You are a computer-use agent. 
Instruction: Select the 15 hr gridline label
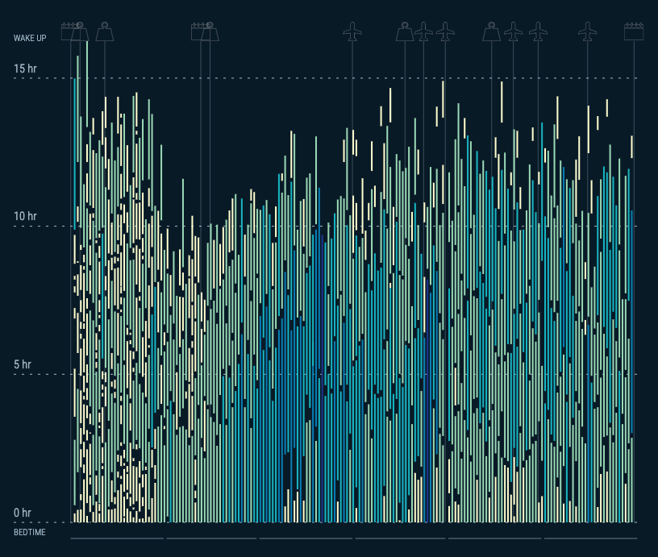(x=25, y=69)
